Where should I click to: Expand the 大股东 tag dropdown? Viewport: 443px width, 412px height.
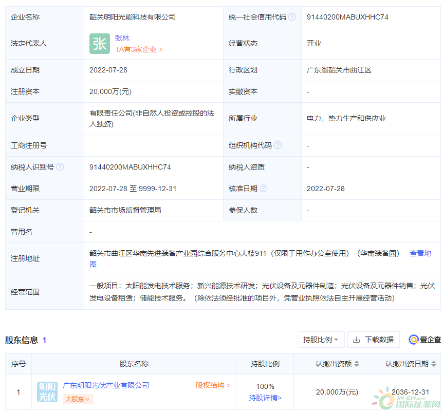pos(78,399)
